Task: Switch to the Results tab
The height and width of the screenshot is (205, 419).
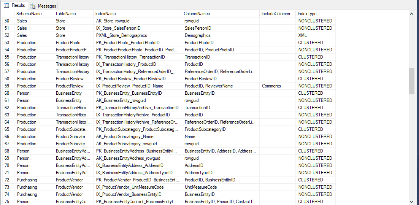Action: click(18, 5)
